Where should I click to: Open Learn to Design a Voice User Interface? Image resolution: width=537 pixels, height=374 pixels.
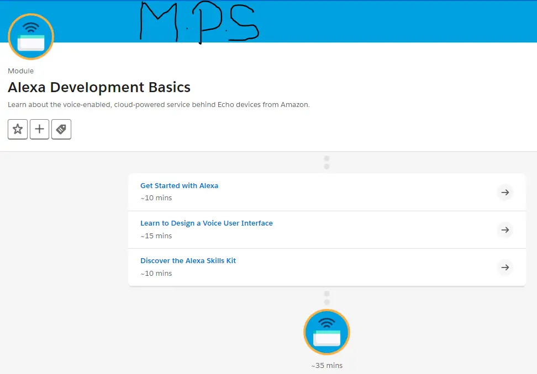click(206, 223)
